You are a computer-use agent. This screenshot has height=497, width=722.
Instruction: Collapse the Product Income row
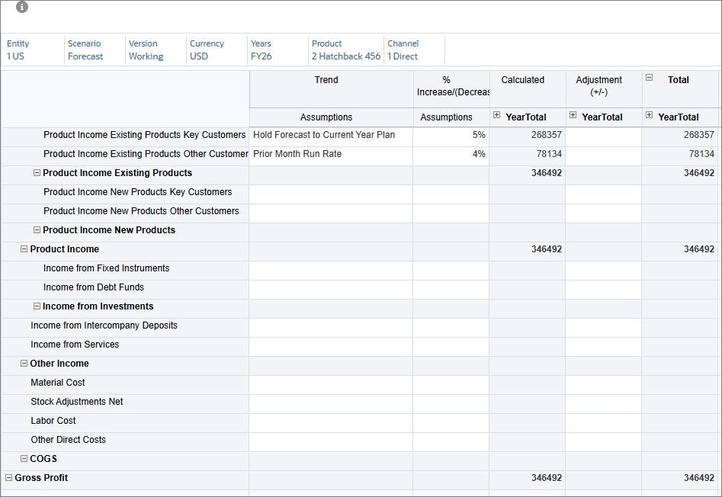point(24,249)
